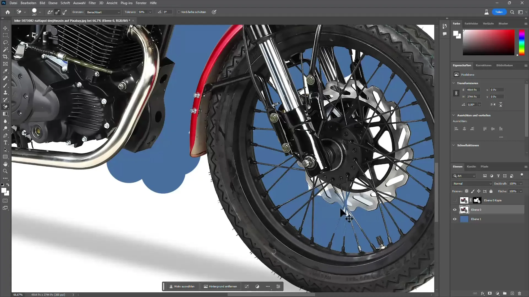
Task: Toggle pressure for size brush icon
Action: click(x=214, y=12)
